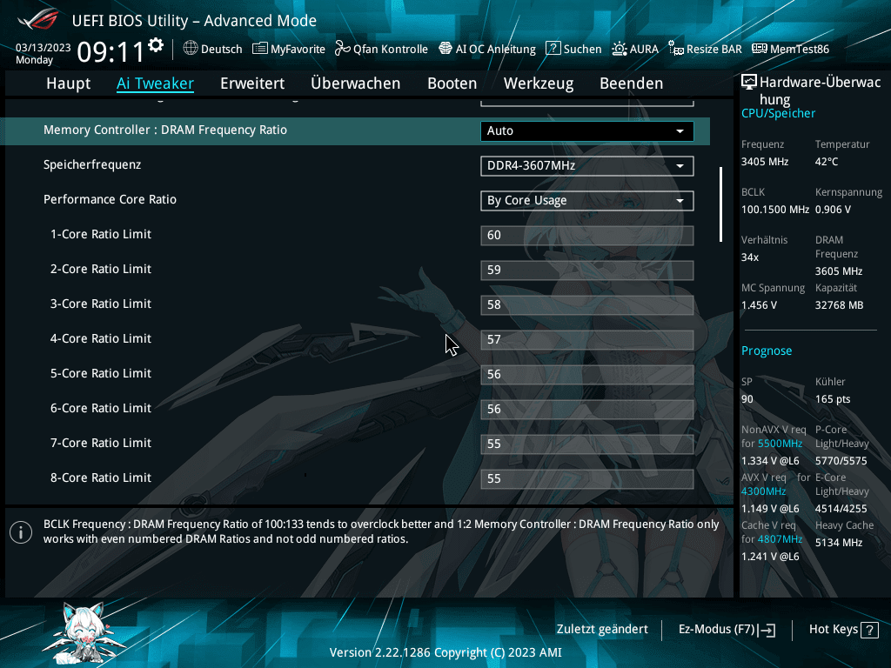Click the settings list scrollbar thumb
Screen dimensions: 891x668
point(720,204)
